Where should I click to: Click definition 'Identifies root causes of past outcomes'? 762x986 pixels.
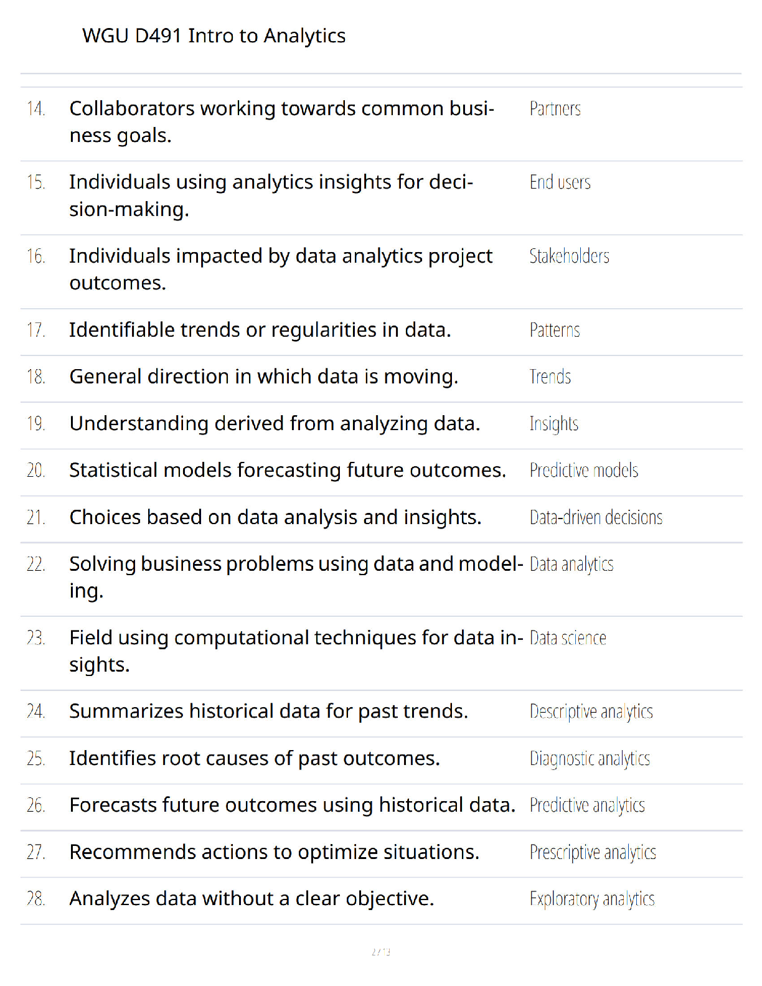click(255, 759)
